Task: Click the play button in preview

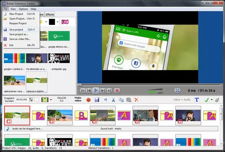Action: click(x=96, y=91)
